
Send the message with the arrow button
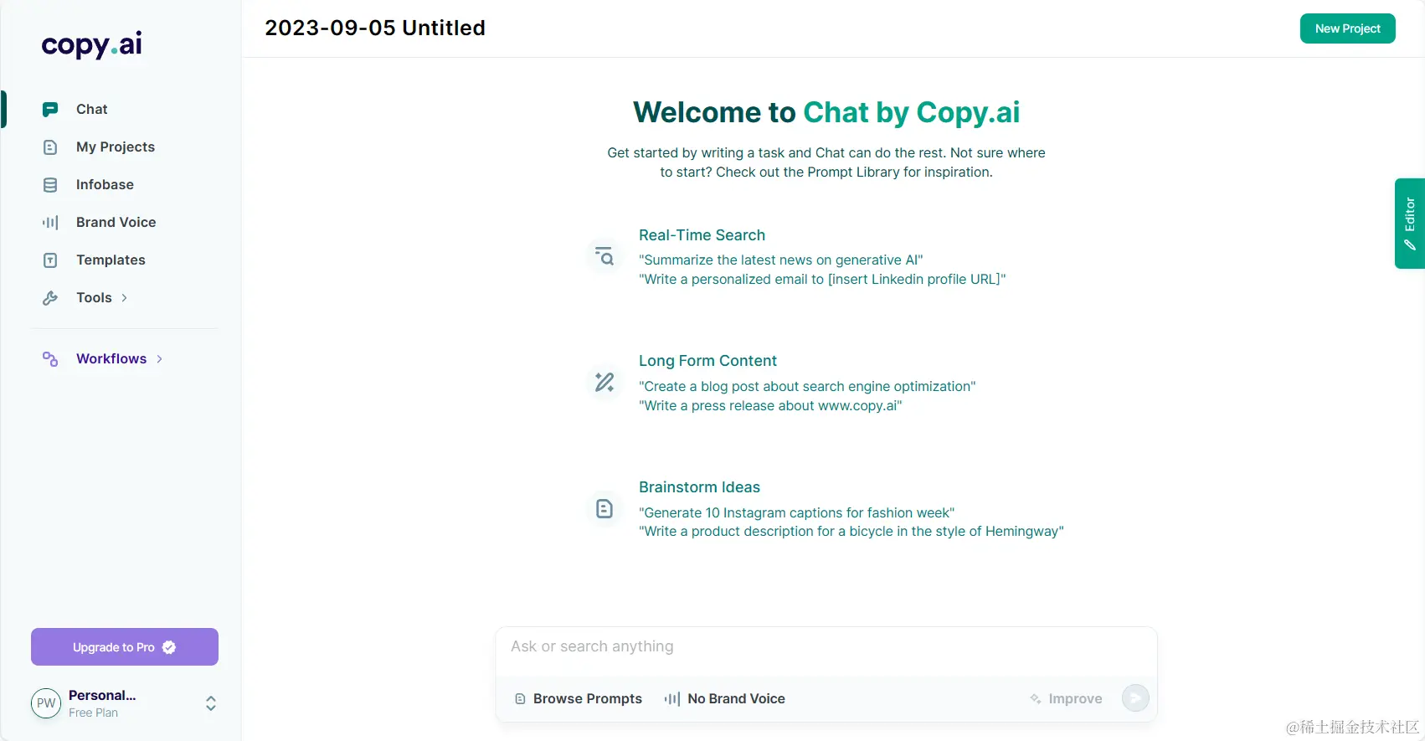(1135, 697)
